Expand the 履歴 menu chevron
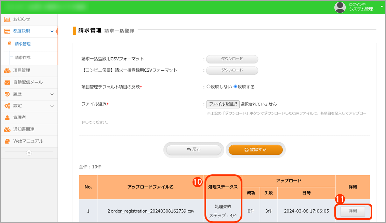Viewport: 386px width, 223px height. coord(52,94)
